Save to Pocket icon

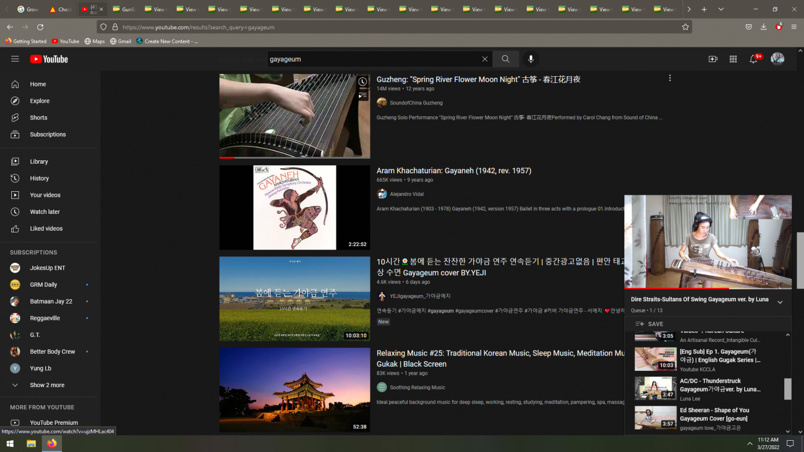(748, 27)
